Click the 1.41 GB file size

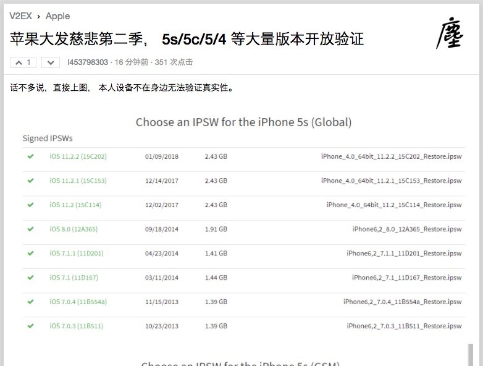click(x=216, y=253)
